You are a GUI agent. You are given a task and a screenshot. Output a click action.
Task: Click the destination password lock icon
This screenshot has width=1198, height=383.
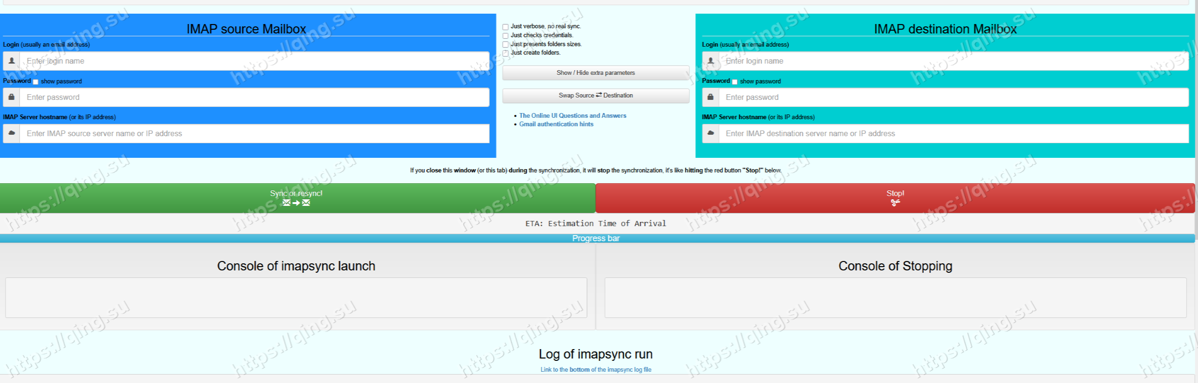[x=711, y=97]
